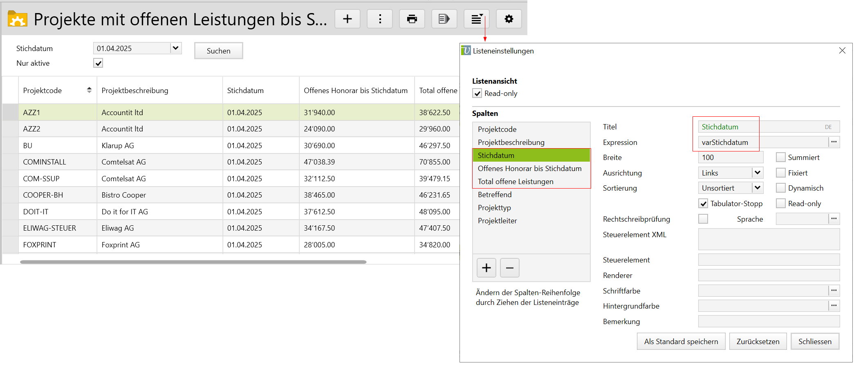Viewport: 854px width, 369px height.
Task: Disable the Tabulator-Stopp checkbox
Action: pyautogui.click(x=703, y=204)
